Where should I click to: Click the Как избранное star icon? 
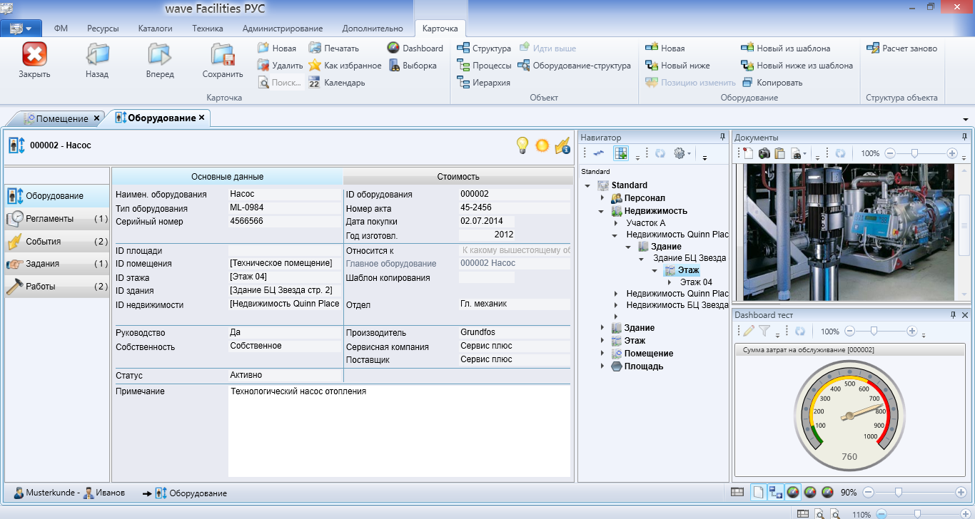click(x=315, y=66)
